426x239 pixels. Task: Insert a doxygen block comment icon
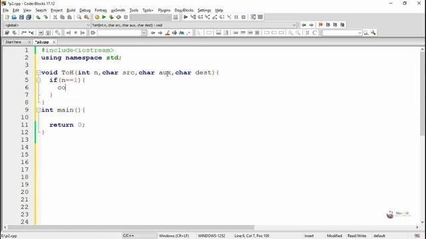24,33
